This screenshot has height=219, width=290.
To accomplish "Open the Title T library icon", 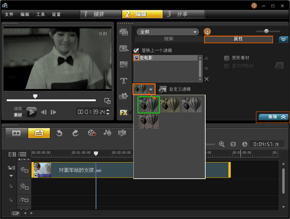I will (x=124, y=81).
